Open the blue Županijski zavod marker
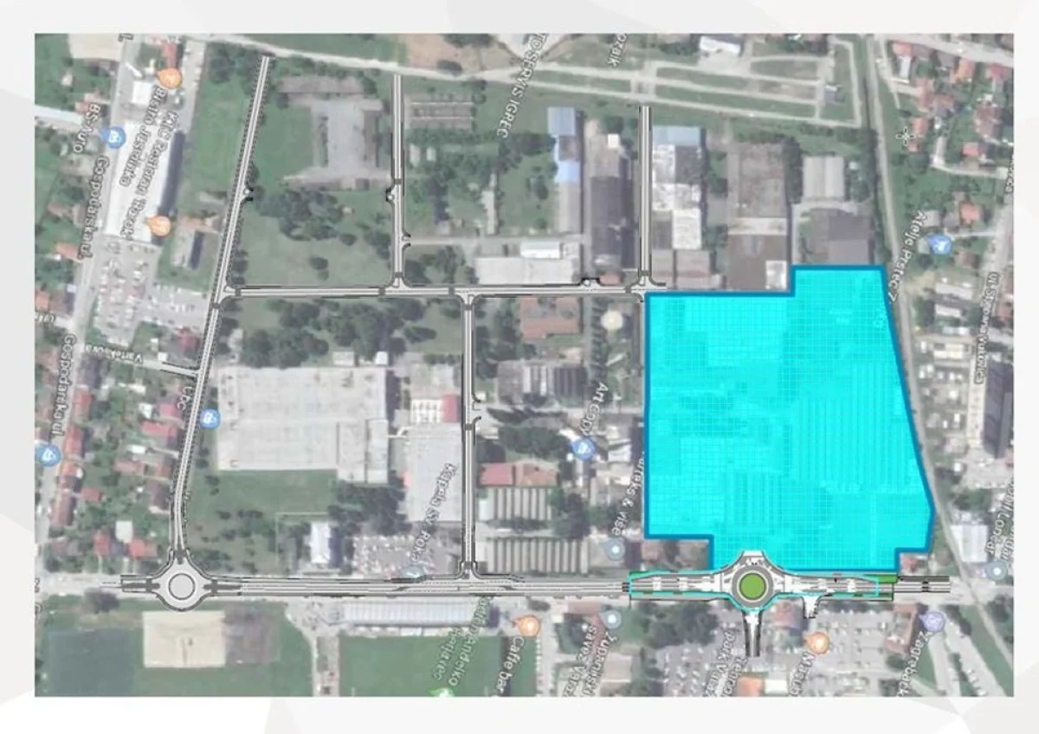Image resolution: width=1039 pixels, height=734 pixels. (x=610, y=620)
